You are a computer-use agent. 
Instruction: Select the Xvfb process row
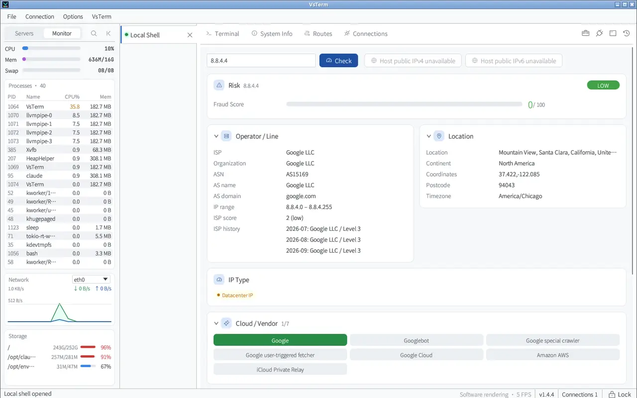tap(59, 150)
